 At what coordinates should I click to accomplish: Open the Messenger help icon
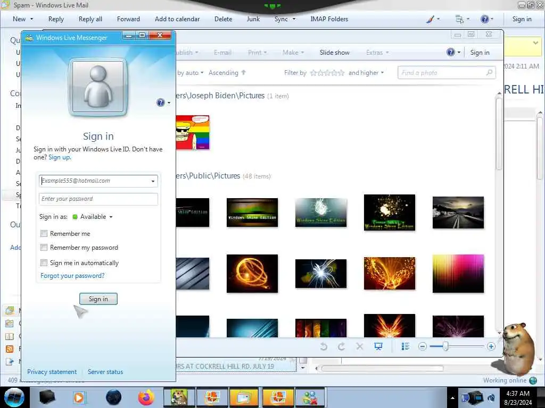[161, 103]
